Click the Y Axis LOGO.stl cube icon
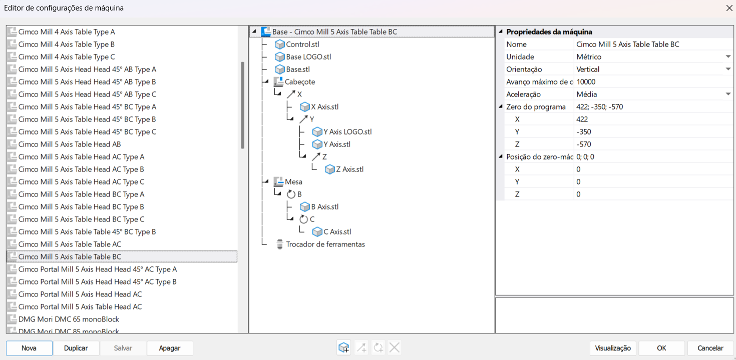The width and height of the screenshot is (736, 360). [317, 132]
